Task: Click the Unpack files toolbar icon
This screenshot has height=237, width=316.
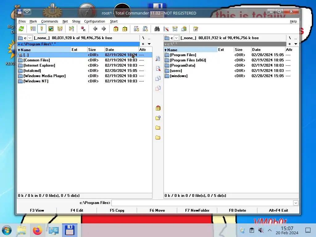Action: [125, 29]
